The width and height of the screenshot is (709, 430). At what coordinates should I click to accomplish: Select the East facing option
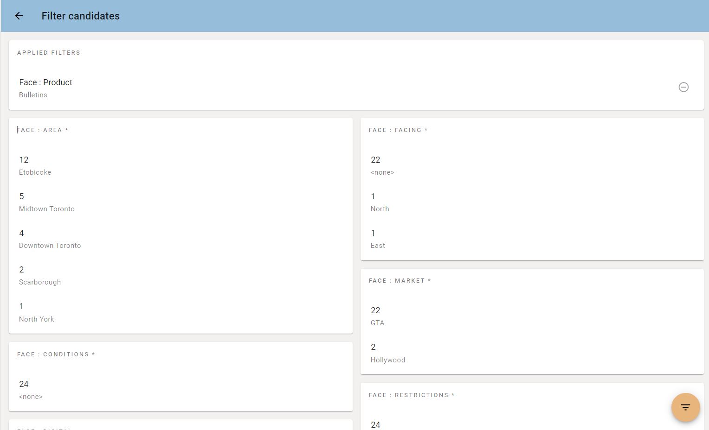(x=532, y=239)
